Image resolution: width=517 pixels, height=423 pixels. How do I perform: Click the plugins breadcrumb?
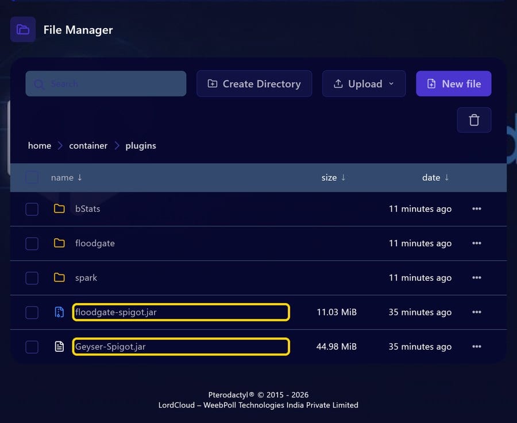point(141,146)
